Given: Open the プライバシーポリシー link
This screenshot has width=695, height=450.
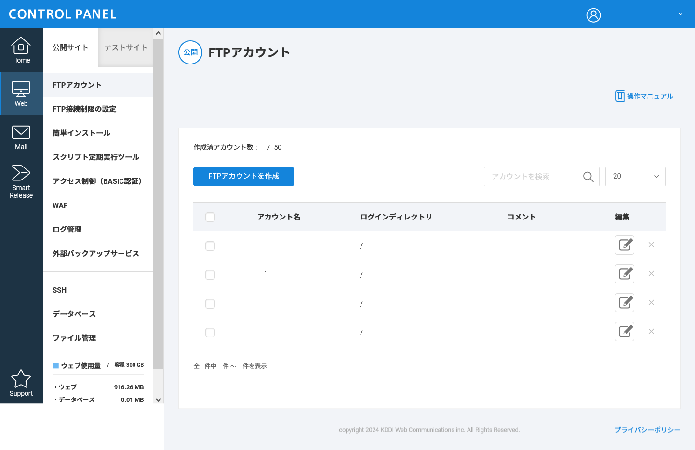Looking at the screenshot, I should tap(647, 430).
